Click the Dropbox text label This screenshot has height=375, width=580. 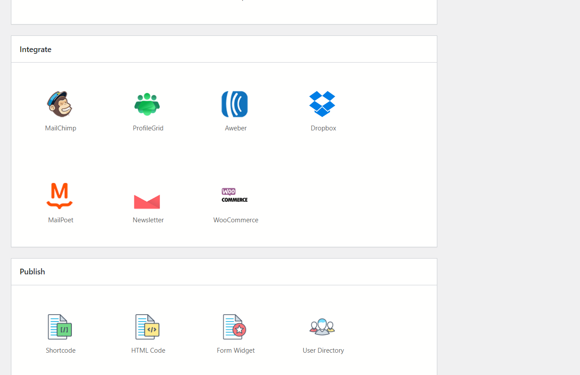[323, 128]
